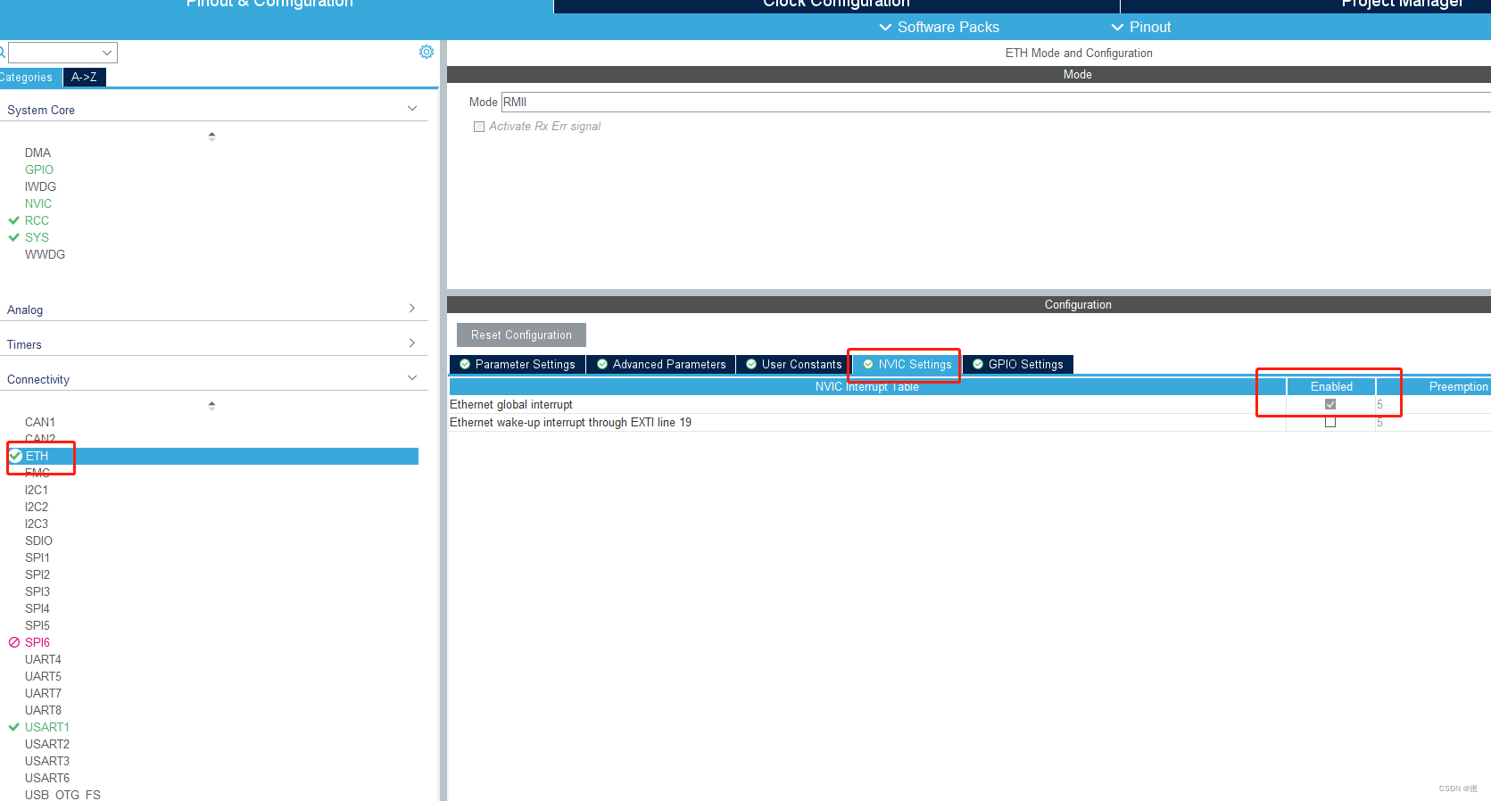Screen dimensions: 1491x801
Task: Select SPI1 peripheral
Action: (37, 557)
